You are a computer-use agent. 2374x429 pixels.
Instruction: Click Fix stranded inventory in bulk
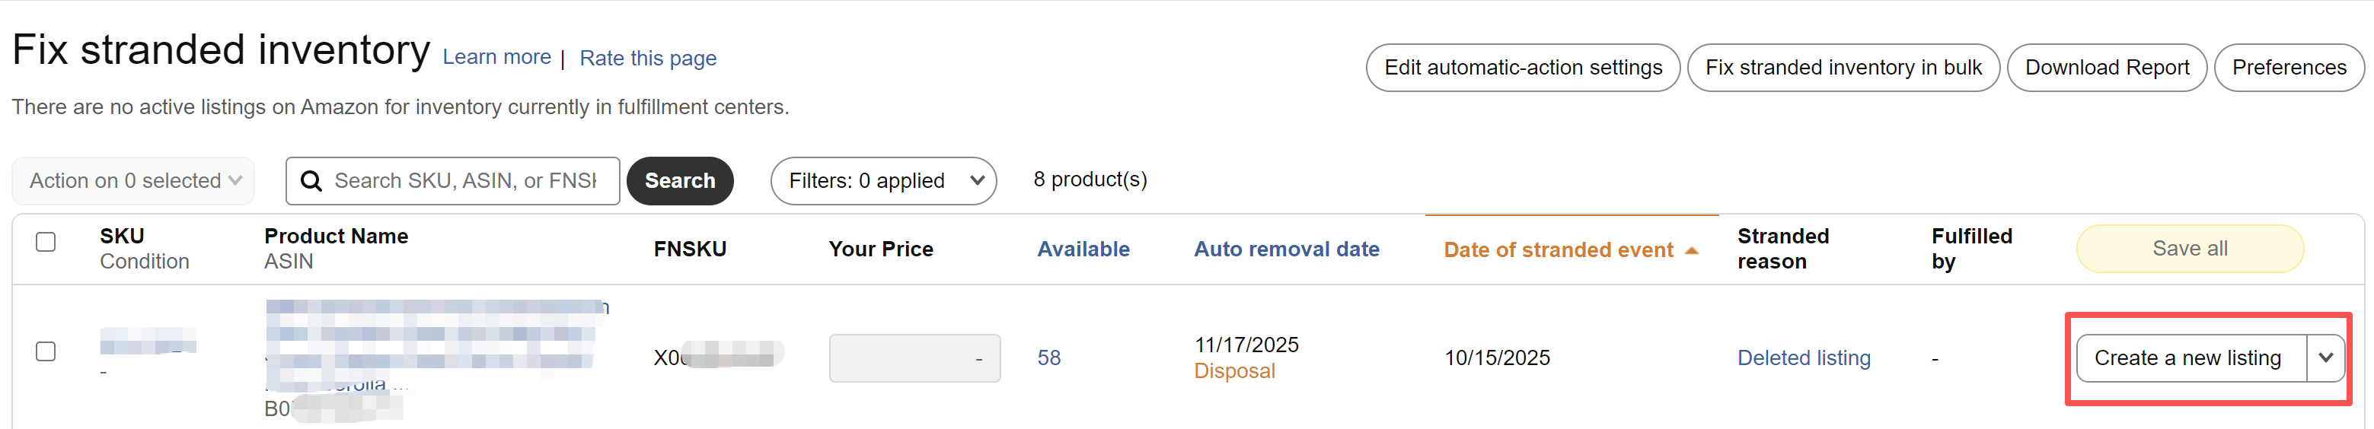pyautogui.click(x=1843, y=68)
